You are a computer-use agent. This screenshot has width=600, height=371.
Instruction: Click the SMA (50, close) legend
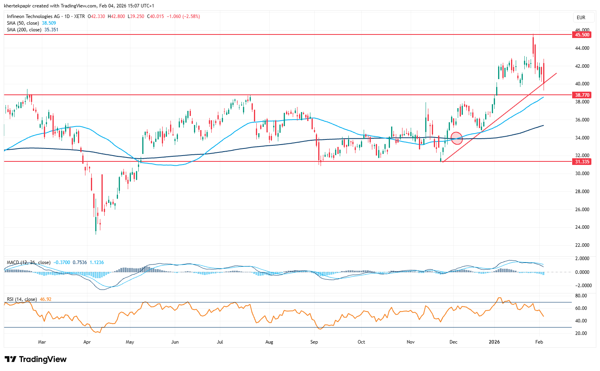[23, 23]
